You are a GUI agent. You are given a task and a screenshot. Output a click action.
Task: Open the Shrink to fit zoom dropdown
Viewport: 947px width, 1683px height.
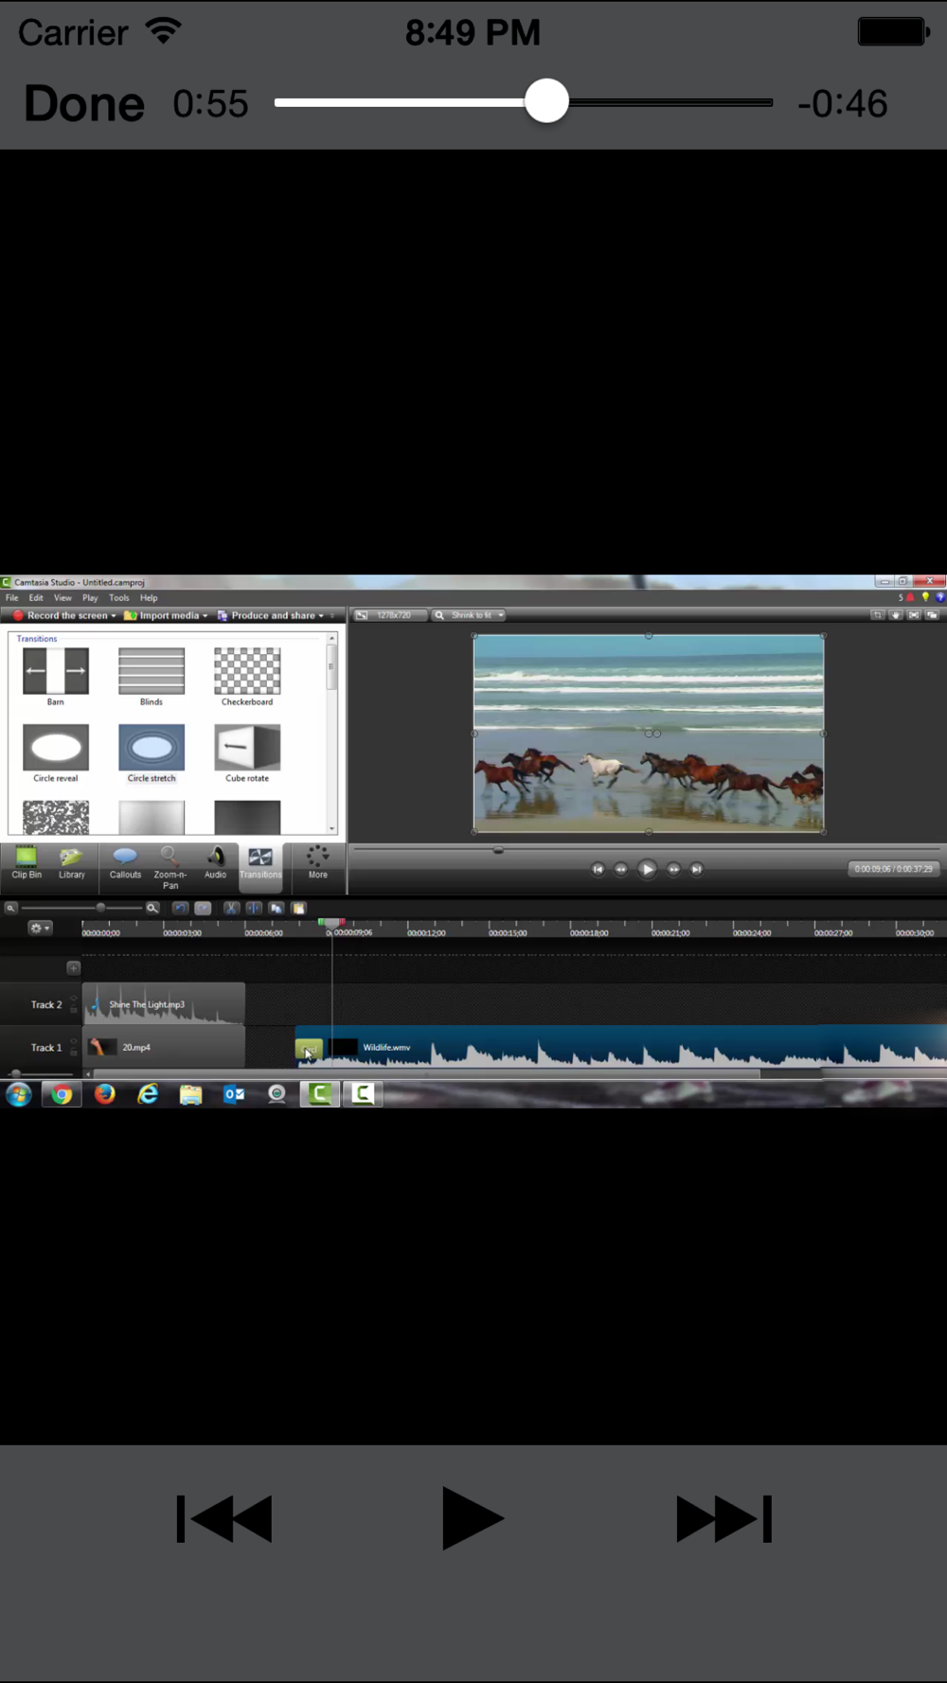(x=470, y=615)
